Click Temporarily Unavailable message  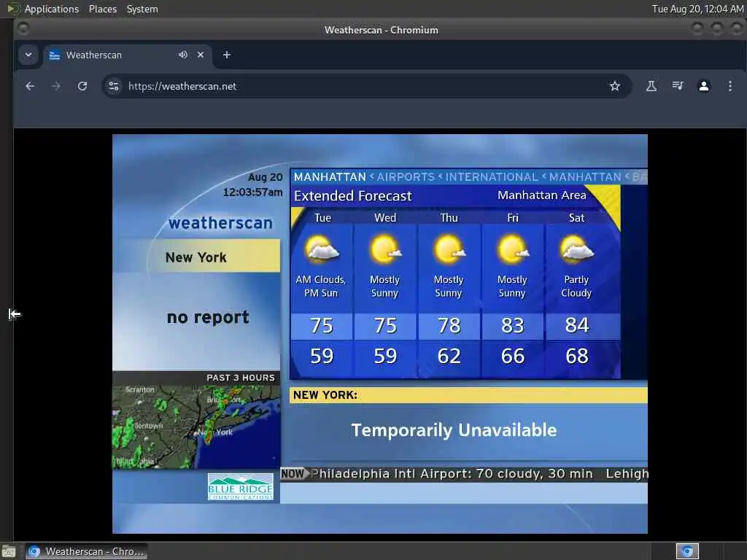coord(454,430)
